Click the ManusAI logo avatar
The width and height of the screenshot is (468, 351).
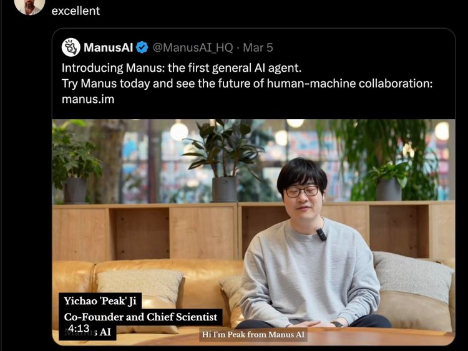pos(71,47)
